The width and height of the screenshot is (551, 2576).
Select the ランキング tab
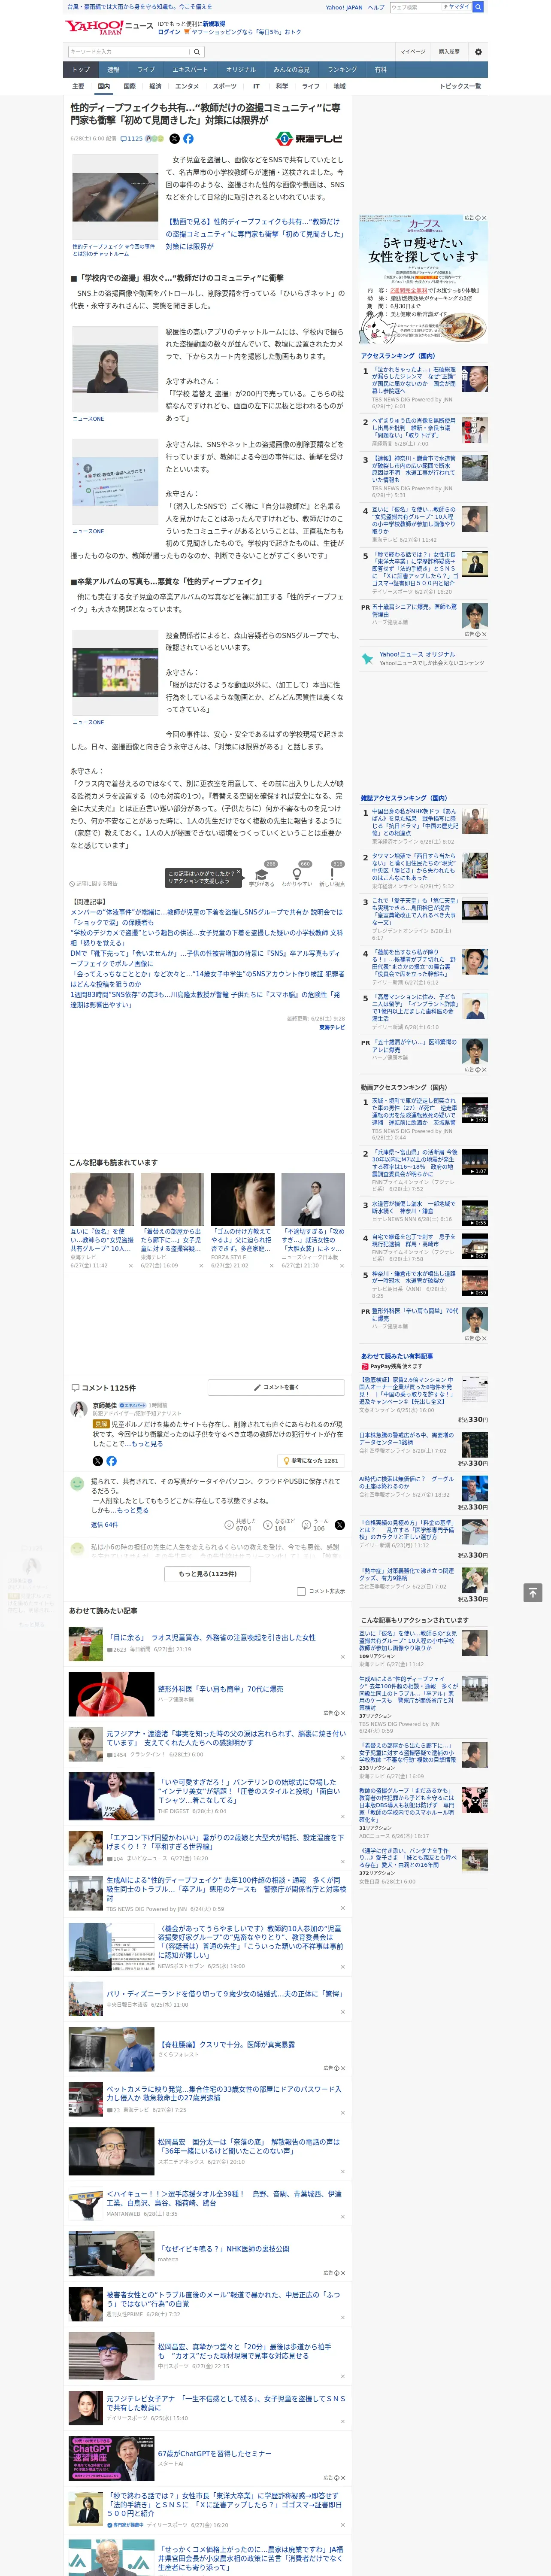pos(342,70)
